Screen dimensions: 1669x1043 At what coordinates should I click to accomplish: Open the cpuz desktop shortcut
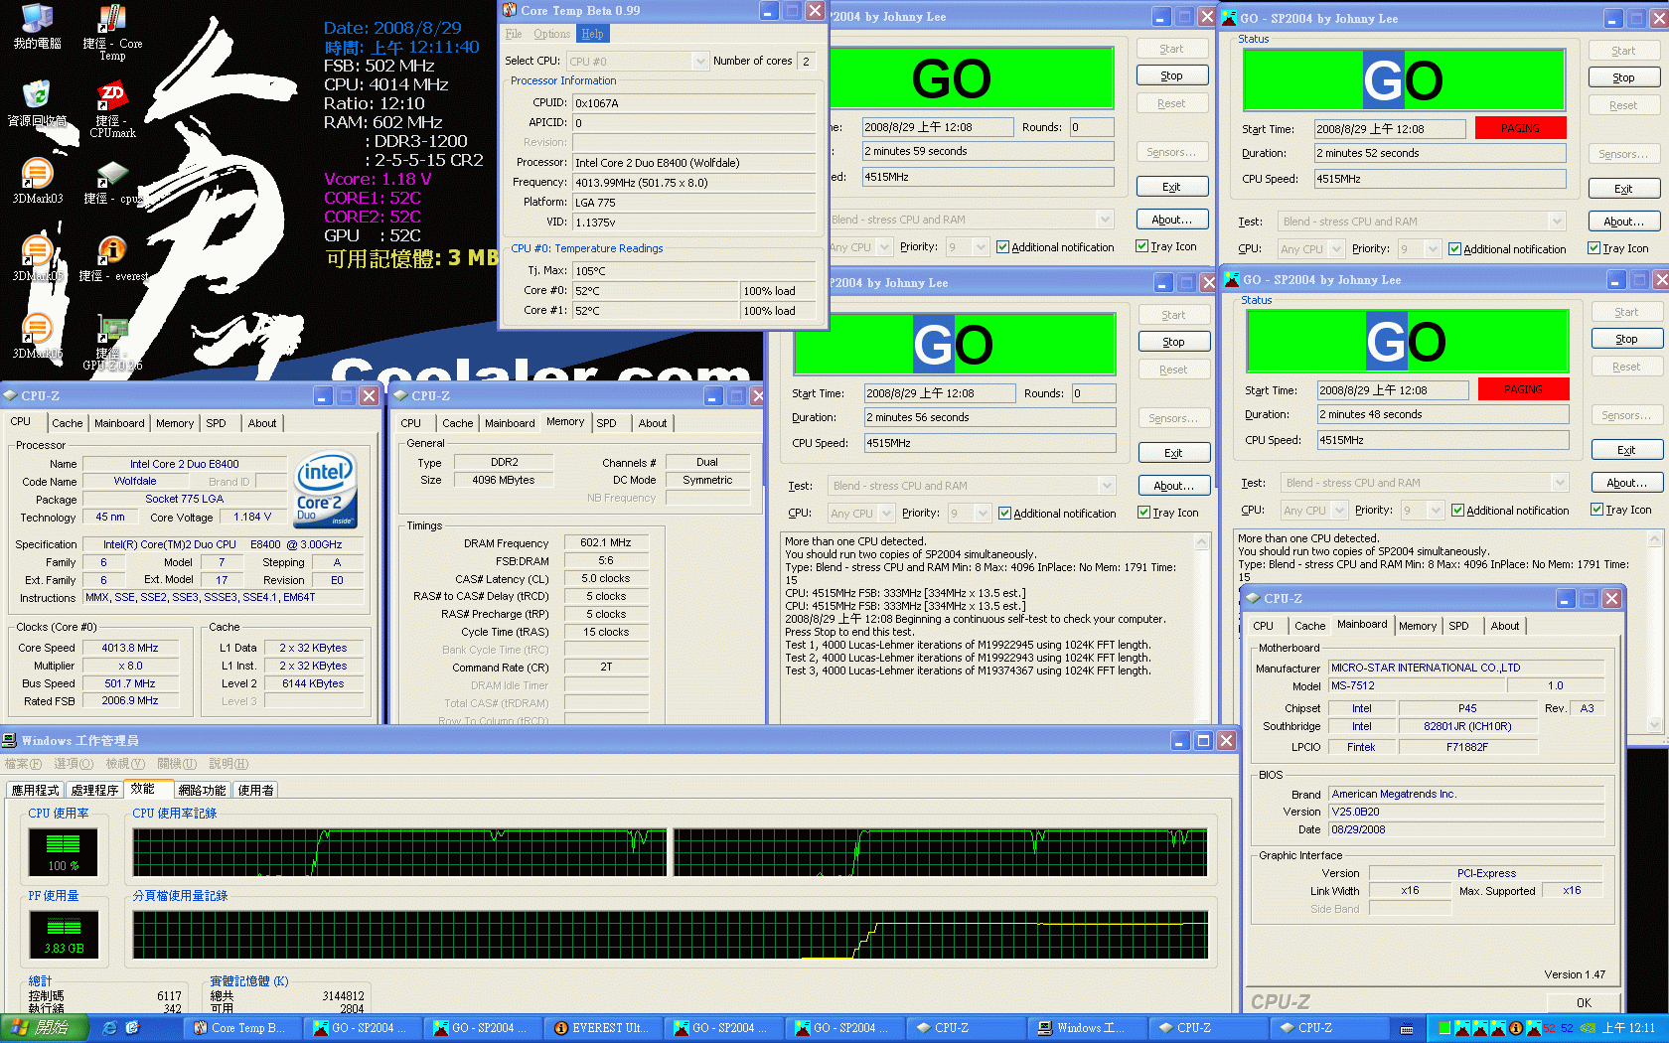click(x=112, y=182)
